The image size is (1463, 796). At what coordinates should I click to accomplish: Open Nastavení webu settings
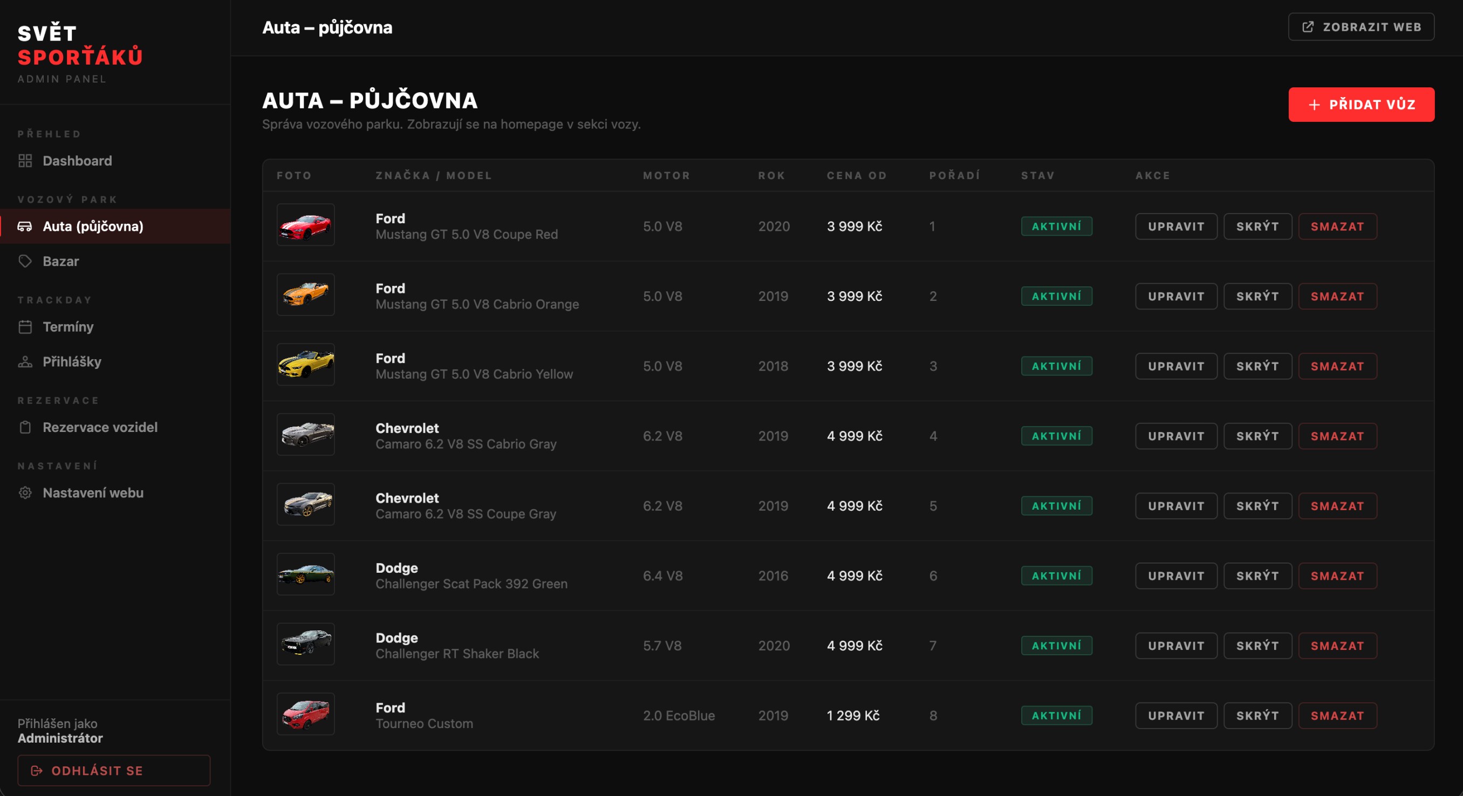point(115,493)
